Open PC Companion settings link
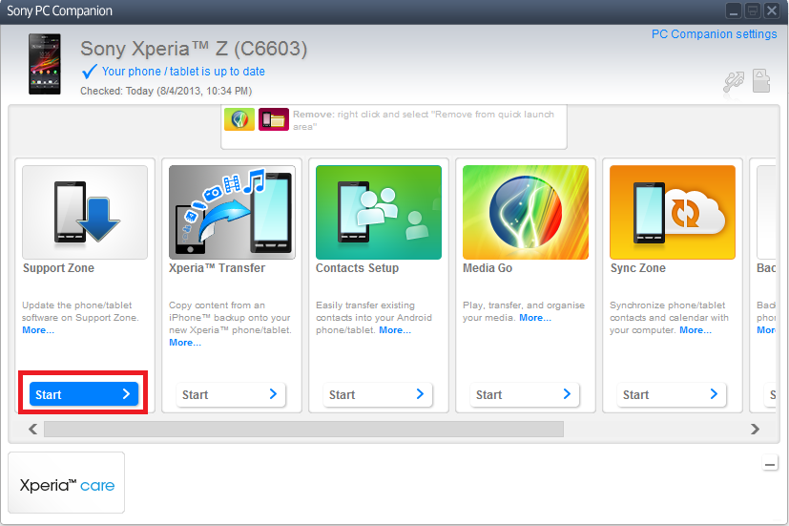The width and height of the screenshot is (789, 526). pyautogui.click(x=714, y=34)
